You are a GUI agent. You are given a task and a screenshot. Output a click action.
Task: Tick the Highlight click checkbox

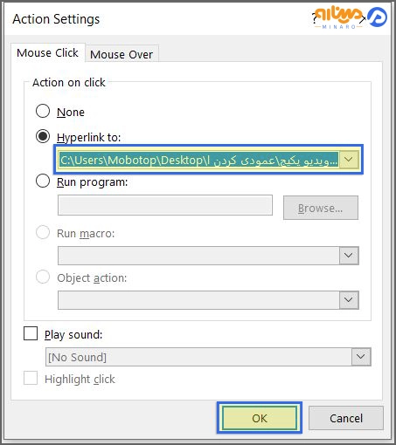[x=31, y=378]
